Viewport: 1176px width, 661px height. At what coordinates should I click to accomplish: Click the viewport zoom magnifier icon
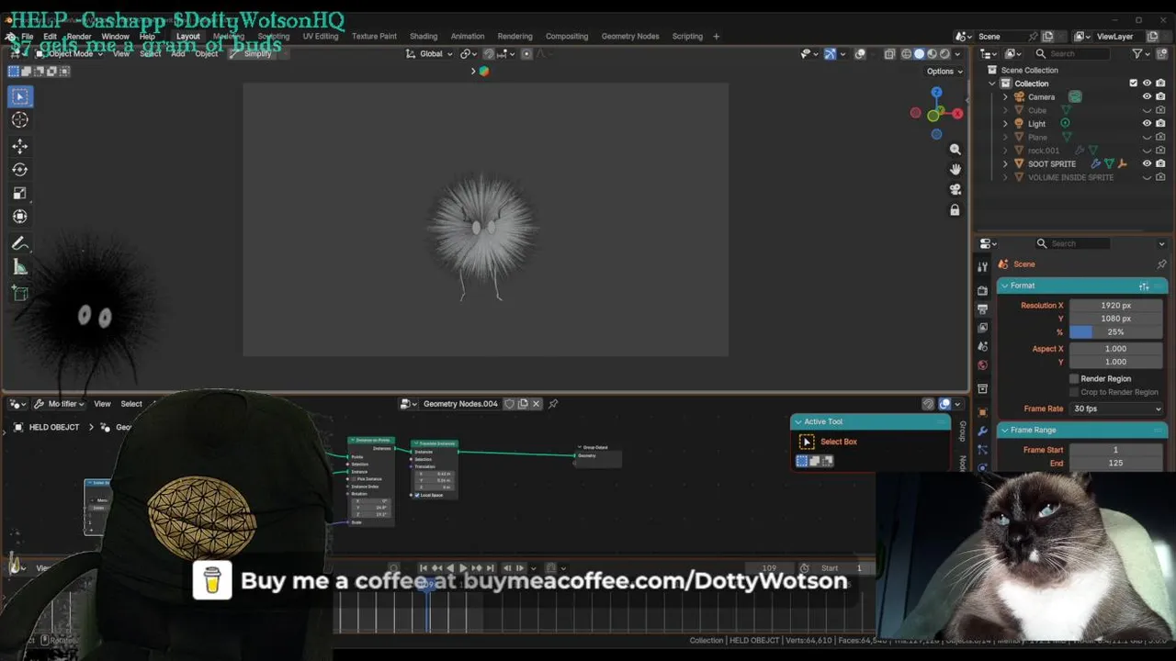click(x=955, y=149)
